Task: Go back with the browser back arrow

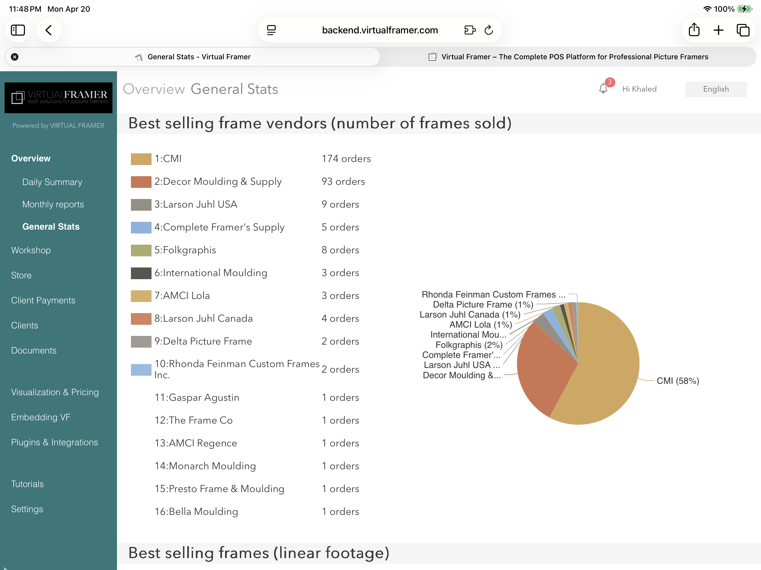Action: coord(49,30)
